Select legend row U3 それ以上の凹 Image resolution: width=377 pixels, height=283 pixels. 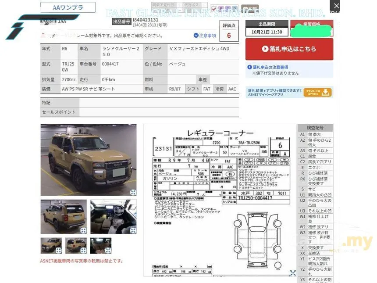315,211
